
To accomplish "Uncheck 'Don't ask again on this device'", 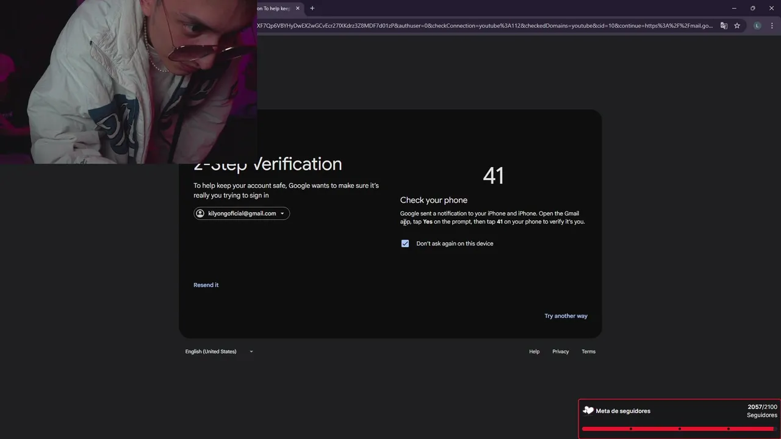I will tap(405, 243).
